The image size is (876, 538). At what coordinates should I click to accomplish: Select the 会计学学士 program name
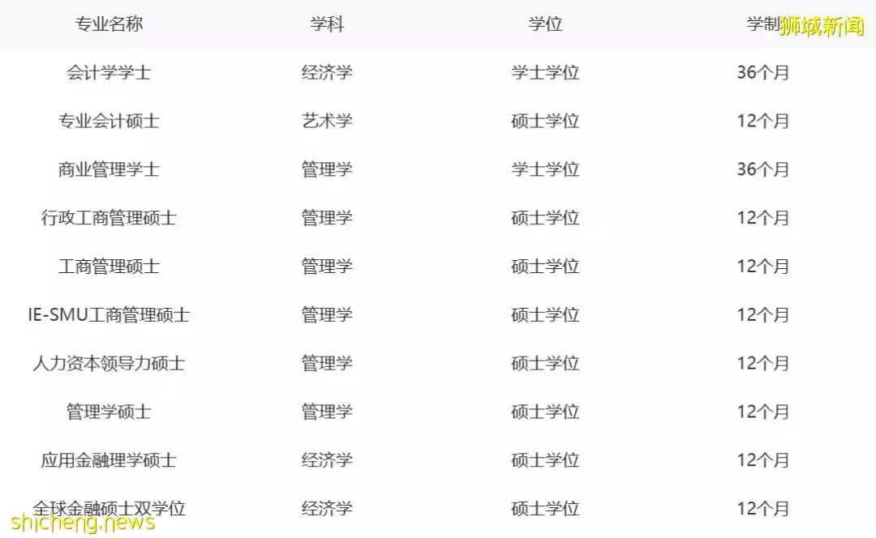[x=109, y=72]
